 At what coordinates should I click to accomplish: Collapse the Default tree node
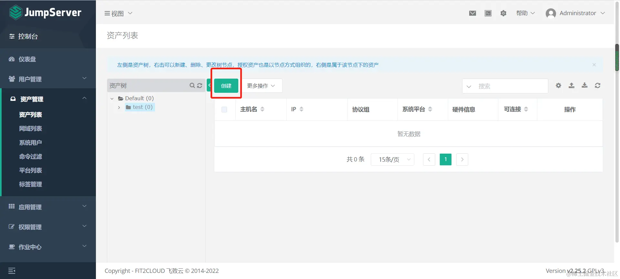(x=112, y=99)
